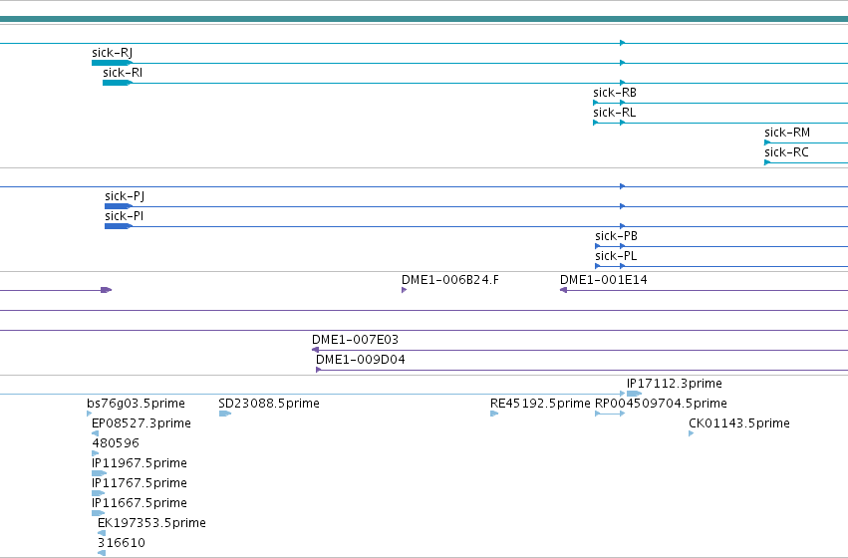Click the CK01143.5prime arrow glyph

click(692, 434)
